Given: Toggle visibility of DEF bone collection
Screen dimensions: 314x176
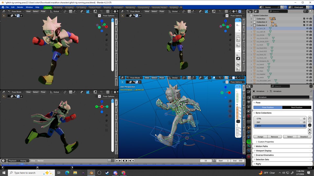Looking at the screenshot, I should (x=301, y=122).
